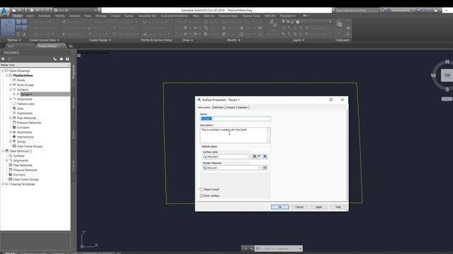Screen dimensions: 453x254
Task: Switch to the Definition tab
Action: pyautogui.click(x=219, y=107)
